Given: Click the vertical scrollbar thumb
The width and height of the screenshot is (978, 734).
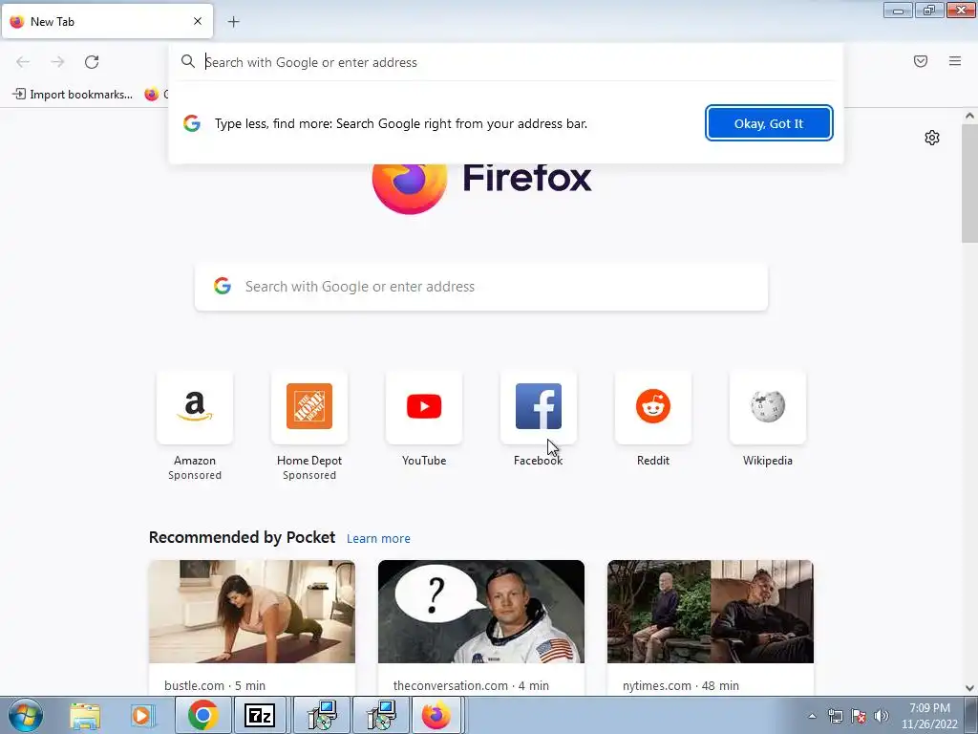Looking at the screenshot, I should pos(969,183).
